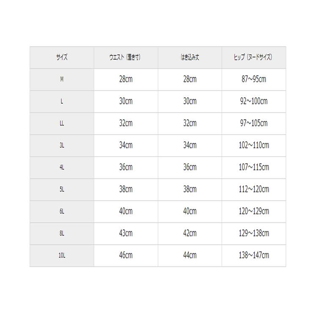
Task: Select the 8L size row label
Action: click(62, 233)
